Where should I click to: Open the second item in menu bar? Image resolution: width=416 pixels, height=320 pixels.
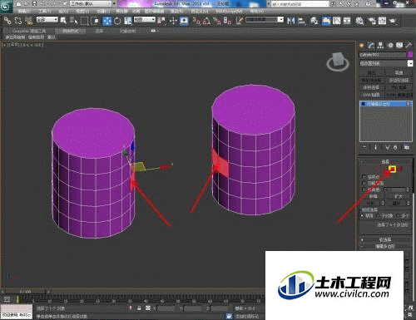pyautogui.click(x=44, y=12)
